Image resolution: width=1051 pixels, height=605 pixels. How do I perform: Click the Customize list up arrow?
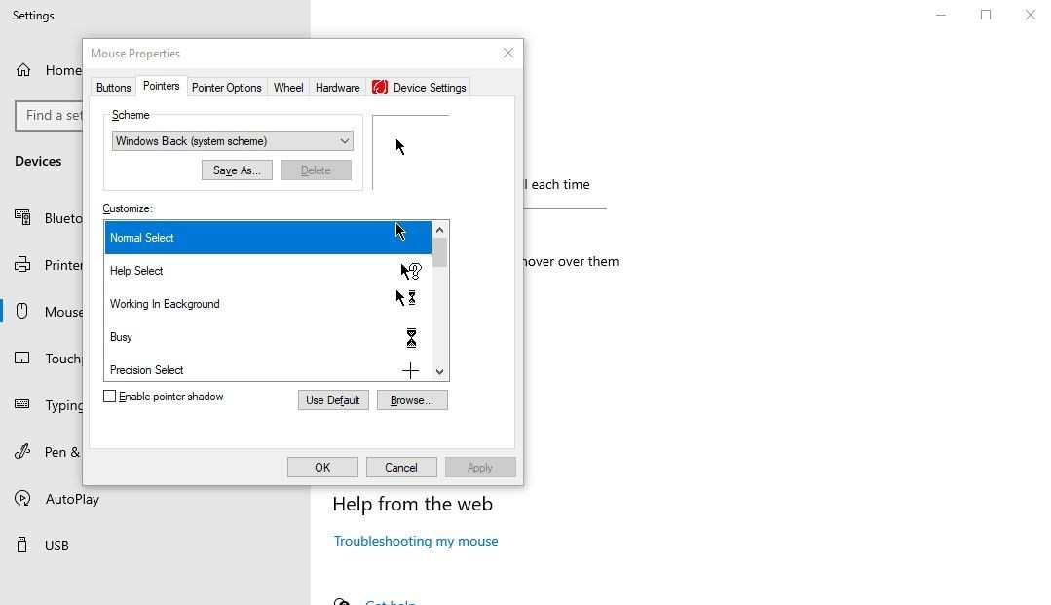pos(439,230)
